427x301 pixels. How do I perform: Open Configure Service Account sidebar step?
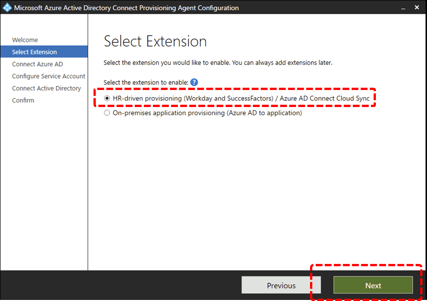(48, 76)
